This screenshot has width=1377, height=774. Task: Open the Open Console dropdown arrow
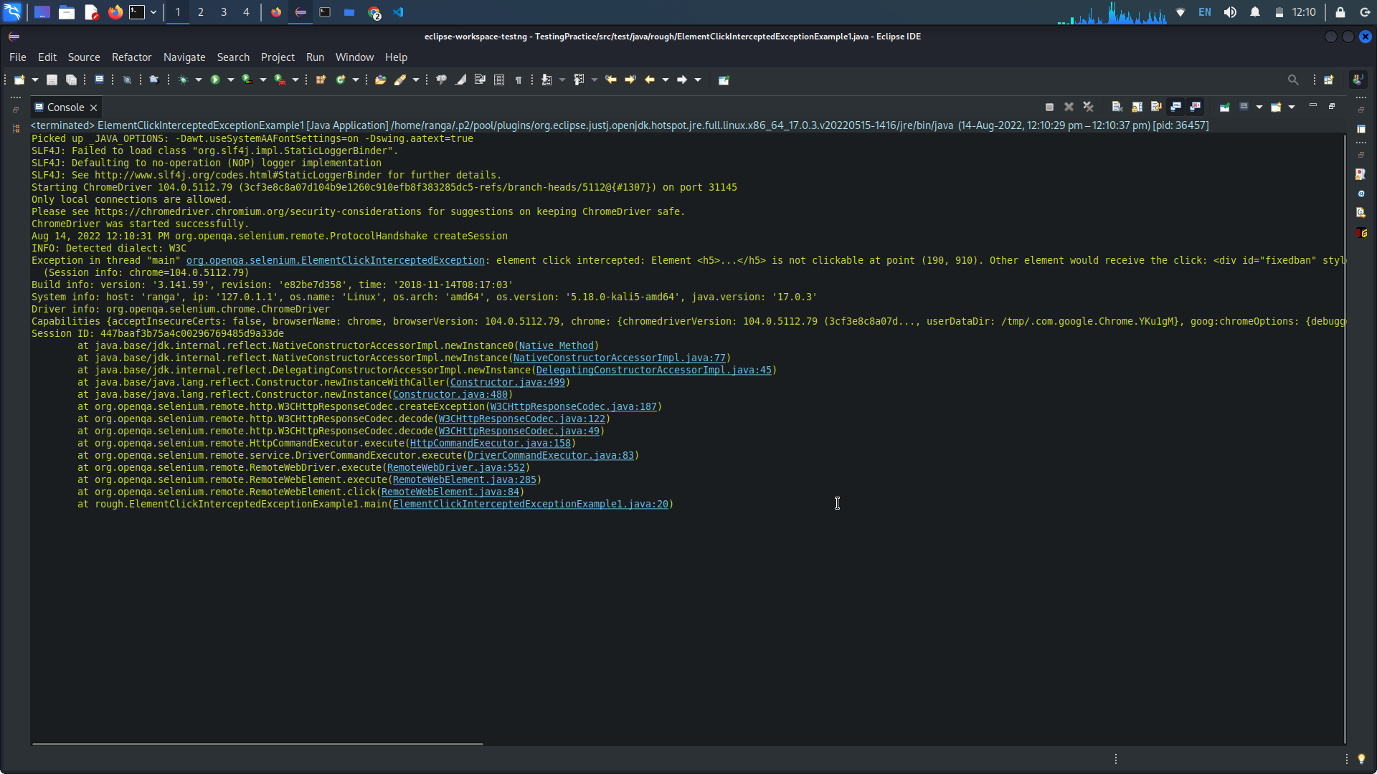click(x=1292, y=107)
